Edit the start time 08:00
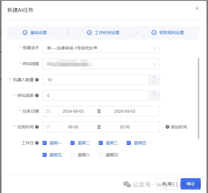 tap(73, 127)
